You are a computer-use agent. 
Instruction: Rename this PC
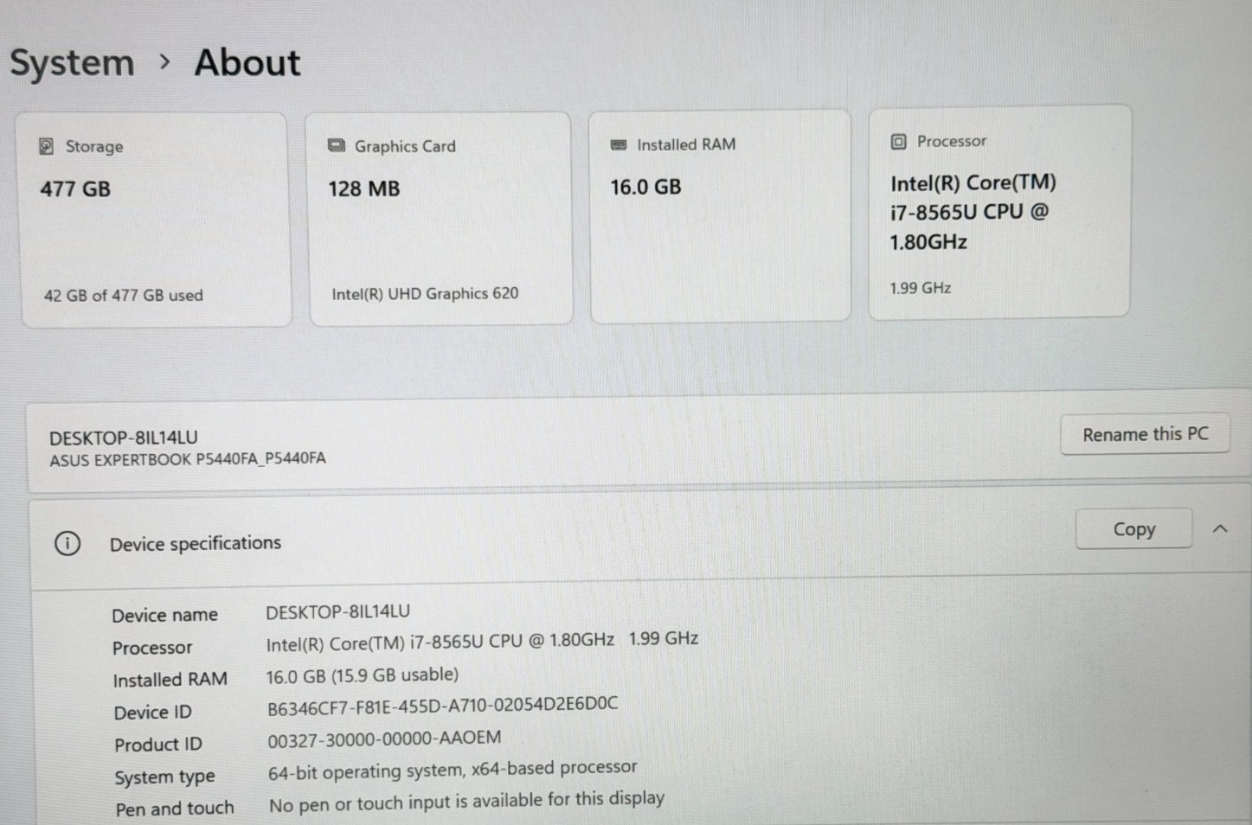pos(1145,434)
